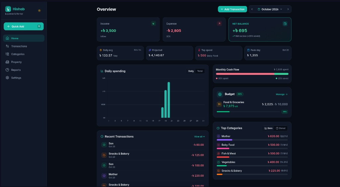This screenshot has width=340, height=187.
Task: Select Donut view in Top Categories
Action: pyautogui.click(x=281, y=128)
